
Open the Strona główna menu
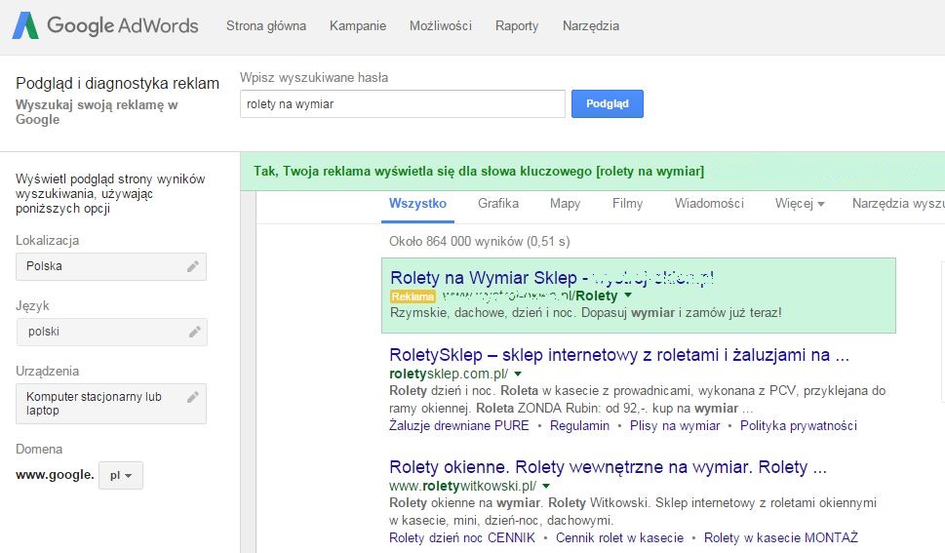pos(266,26)
